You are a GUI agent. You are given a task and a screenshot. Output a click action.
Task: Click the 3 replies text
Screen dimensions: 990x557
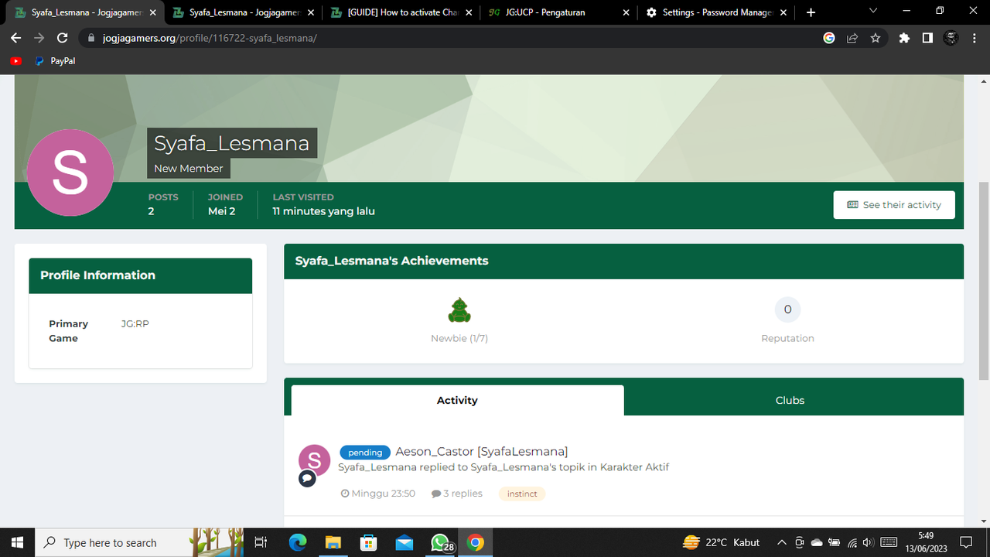[457, 494]
